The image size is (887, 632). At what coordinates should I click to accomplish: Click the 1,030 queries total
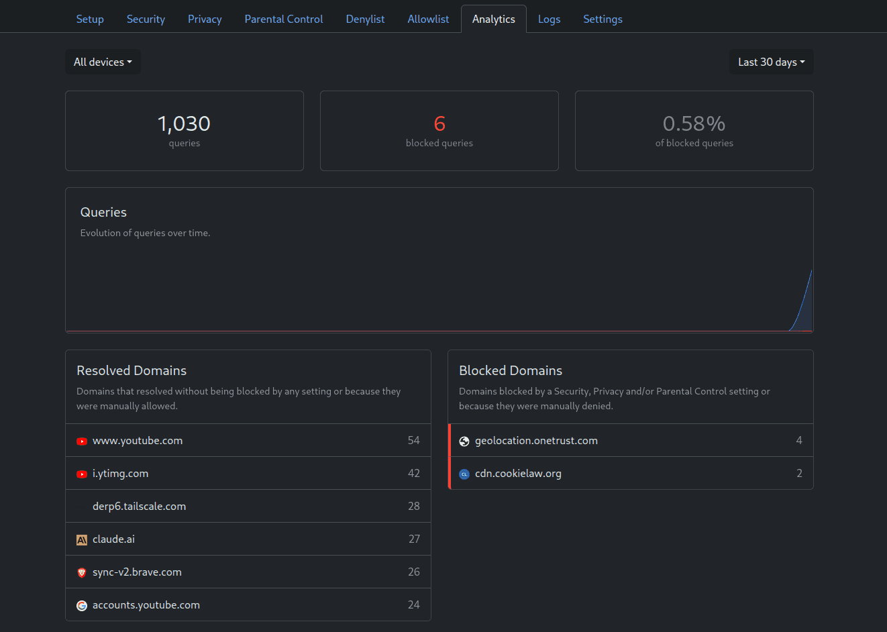tap(184, 123)
